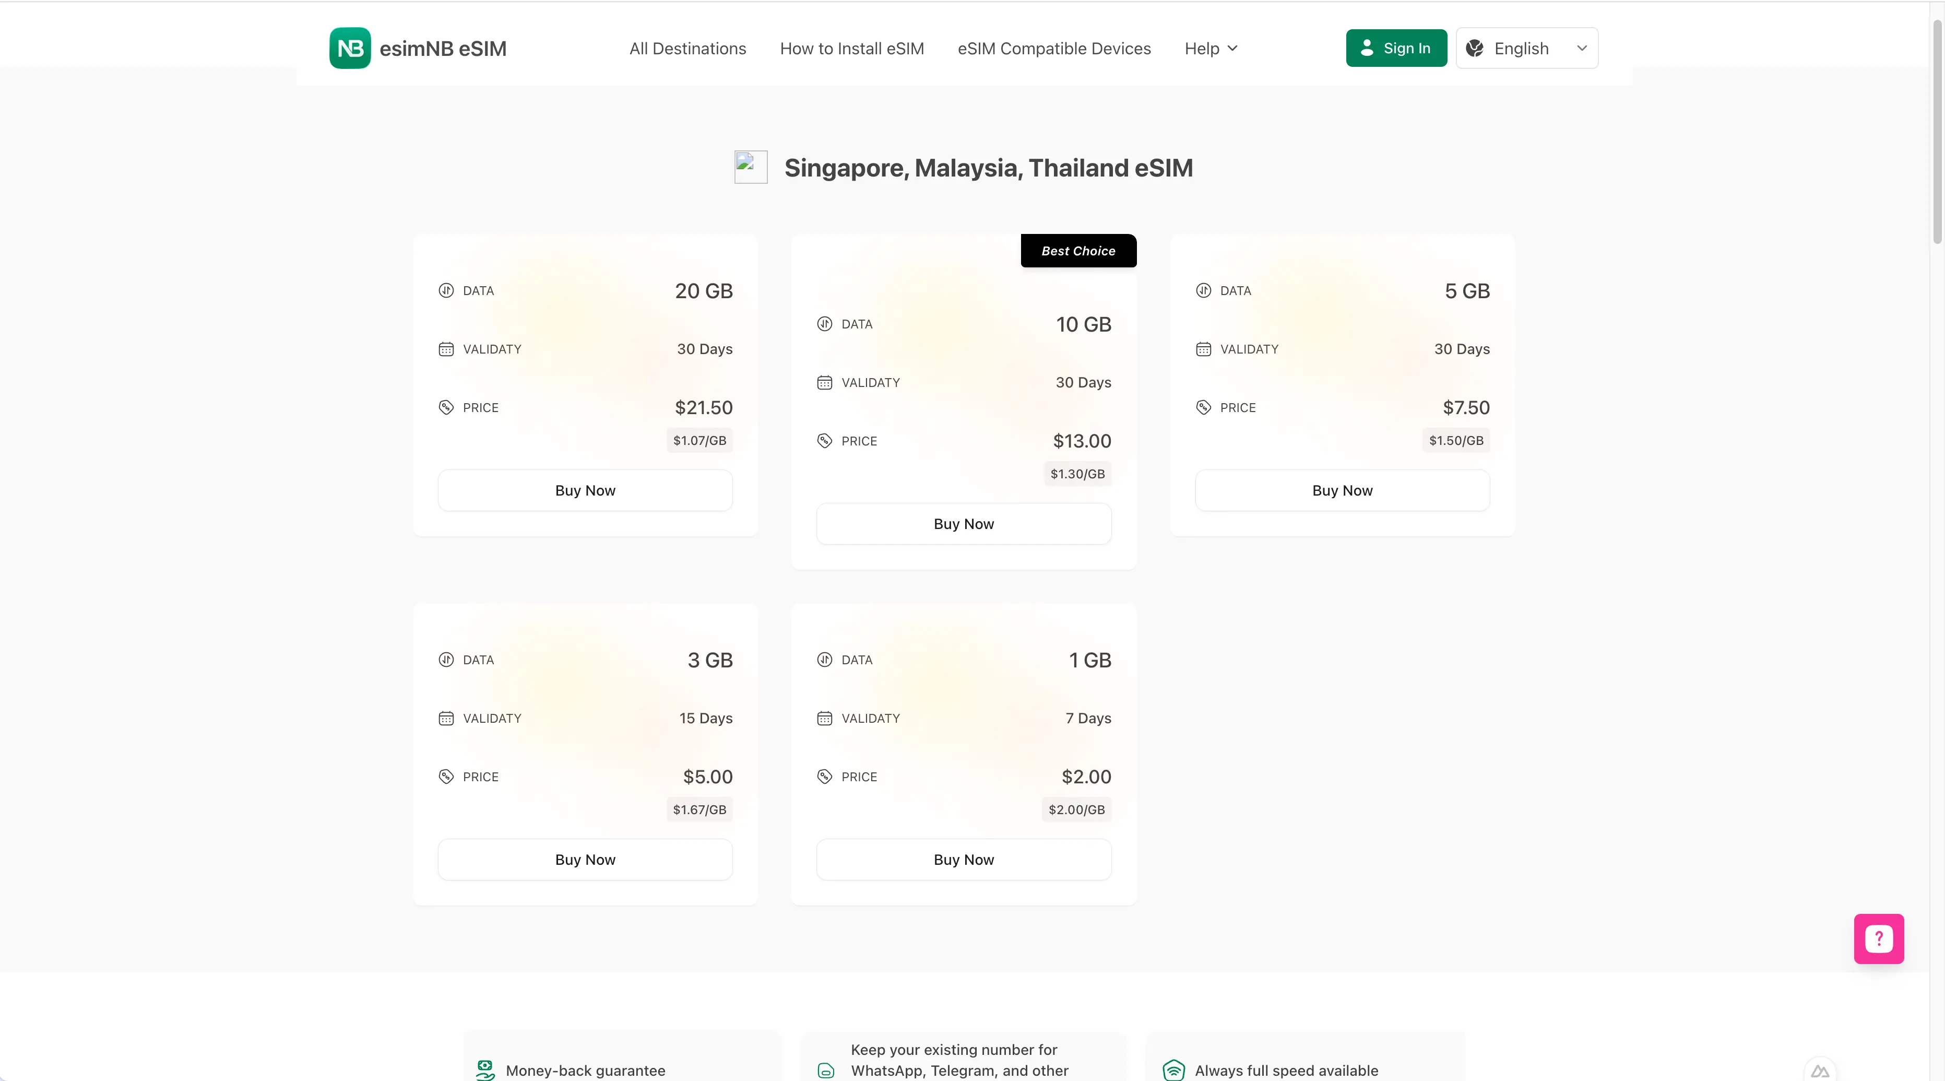Click the Singapore, Malaysia, Thailand eSIM heading

(x=988, y=168)
